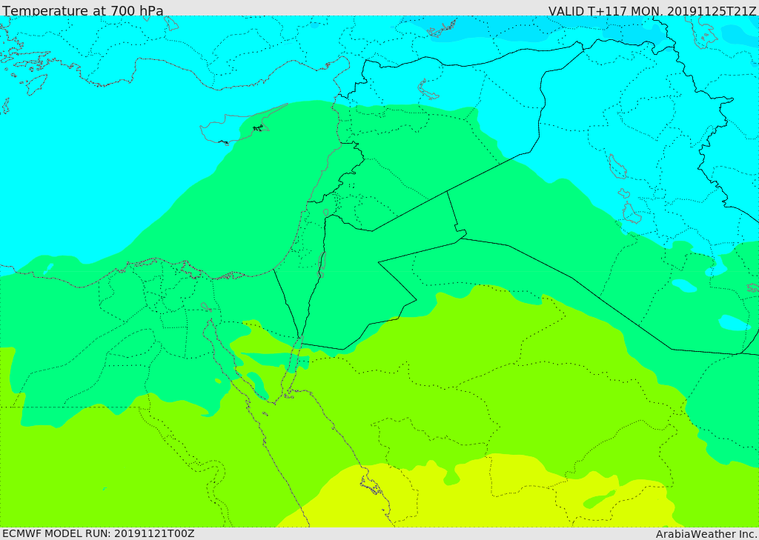
Task: Click the 'ArabiaWeather Inc' credit text
Action: pos(706,534)
